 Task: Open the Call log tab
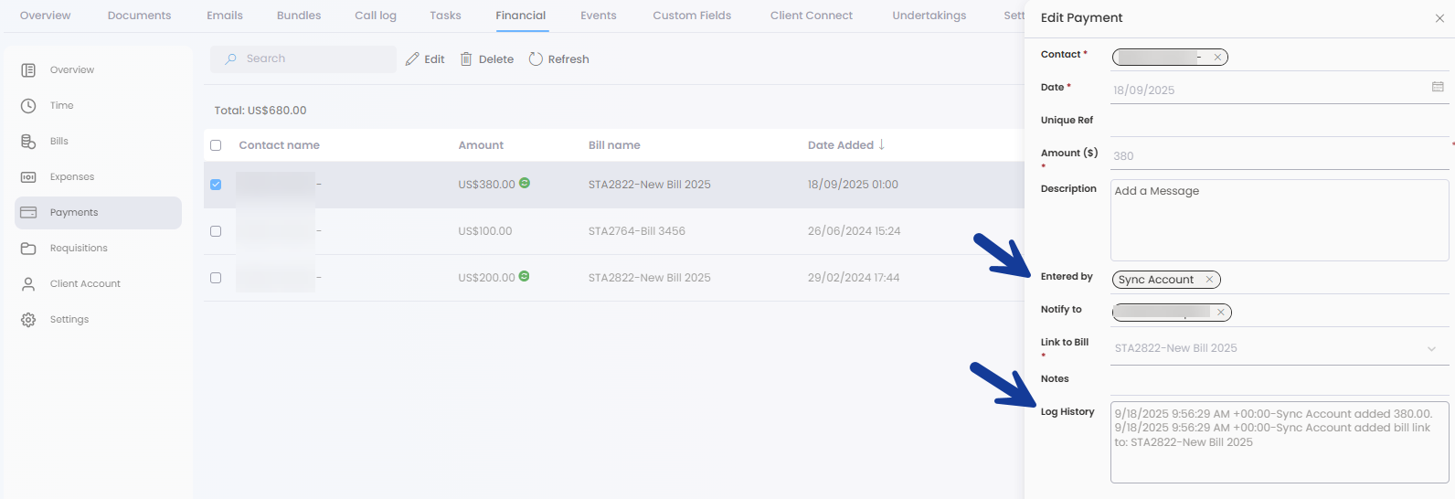[x=375, y=16]
